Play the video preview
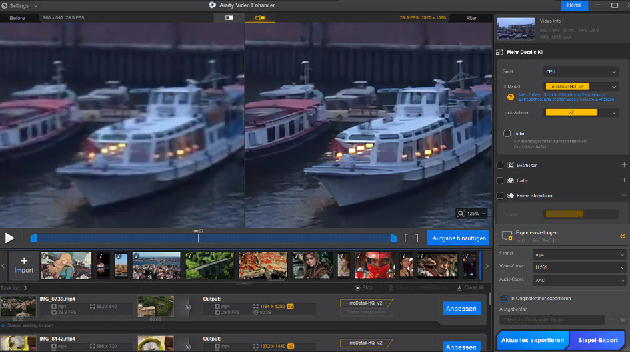 (x=9, y=238)
